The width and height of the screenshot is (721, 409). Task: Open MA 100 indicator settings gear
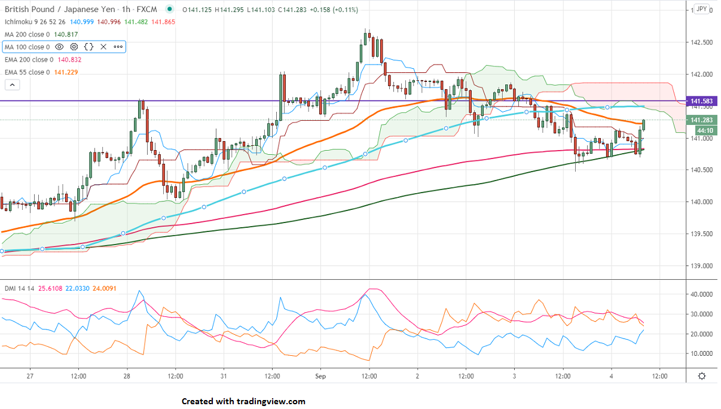[74, 47]
